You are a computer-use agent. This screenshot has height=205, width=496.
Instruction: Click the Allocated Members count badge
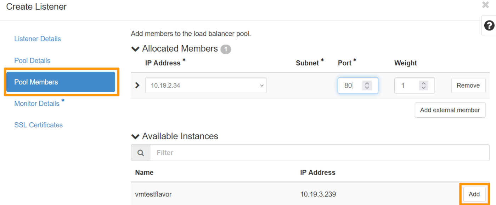point(226,49)
